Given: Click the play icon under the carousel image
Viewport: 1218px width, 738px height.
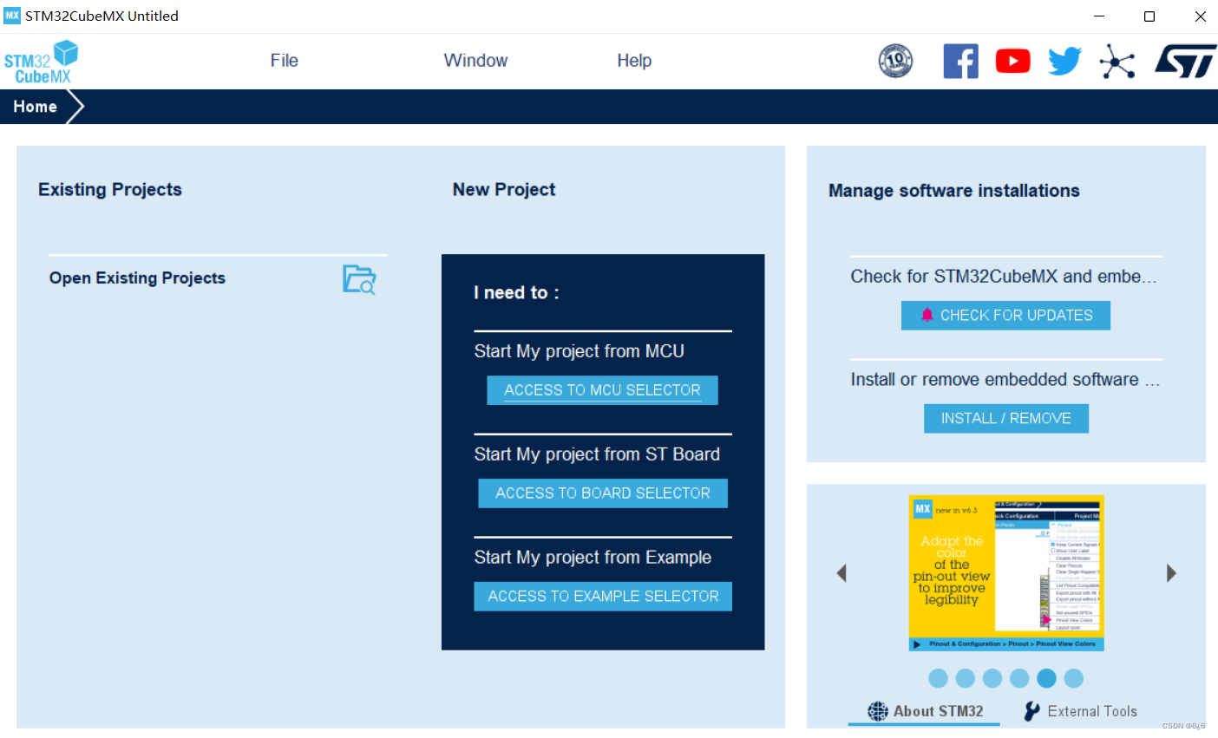Looking at the screenshot, I should pos(917,644).
